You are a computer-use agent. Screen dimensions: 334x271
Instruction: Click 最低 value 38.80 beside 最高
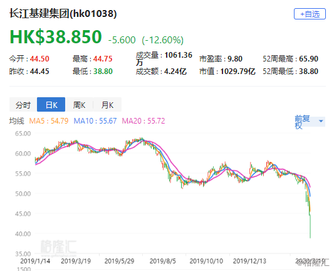[103, 72]
